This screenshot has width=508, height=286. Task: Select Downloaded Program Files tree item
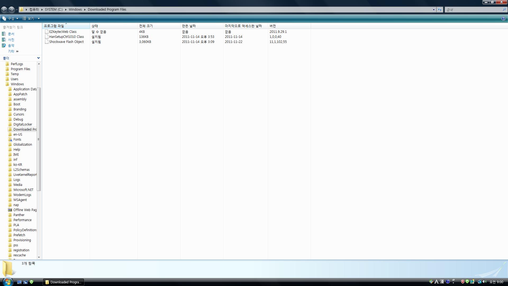tap(22, 129)
